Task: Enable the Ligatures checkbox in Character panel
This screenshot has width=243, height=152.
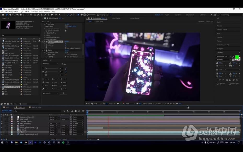Action: click(217, 84)
